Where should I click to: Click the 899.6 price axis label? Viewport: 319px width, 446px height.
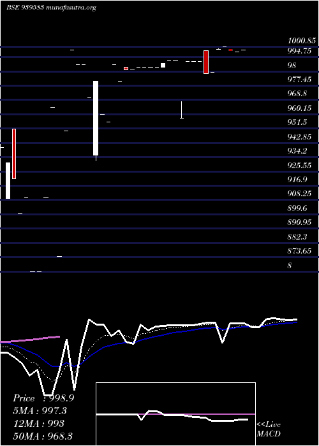point(297,208)
